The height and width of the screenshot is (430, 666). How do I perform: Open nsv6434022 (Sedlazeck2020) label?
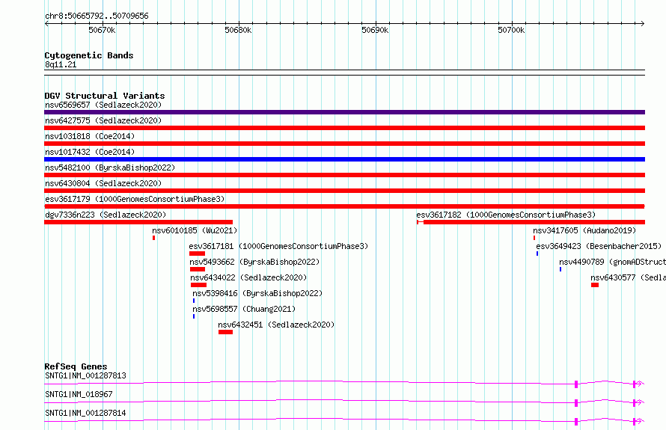[248, 277]
